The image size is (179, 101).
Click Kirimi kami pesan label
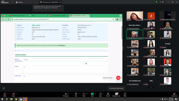click(108, 78)
